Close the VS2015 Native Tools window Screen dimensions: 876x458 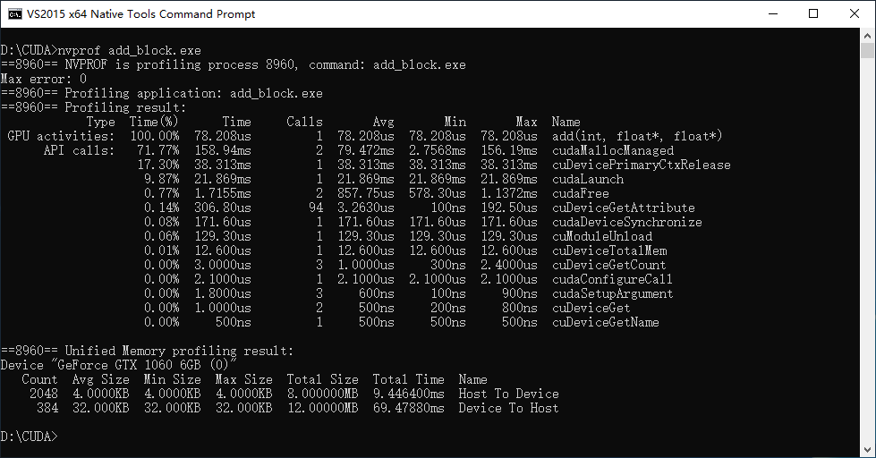click(x=855, y=14)
